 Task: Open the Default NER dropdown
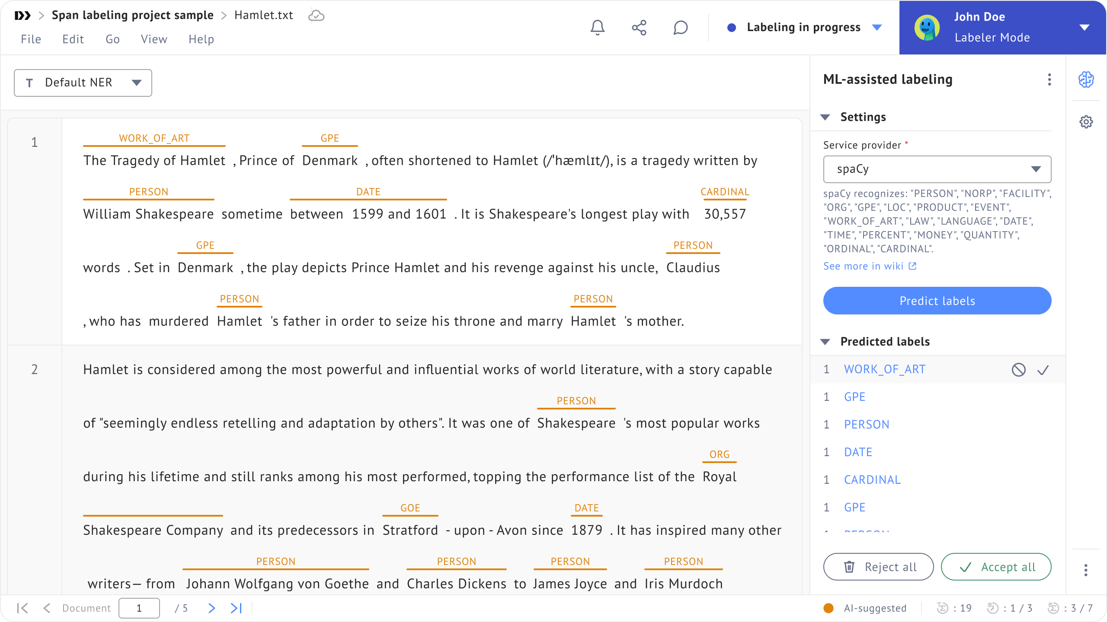tap(83, 83)
